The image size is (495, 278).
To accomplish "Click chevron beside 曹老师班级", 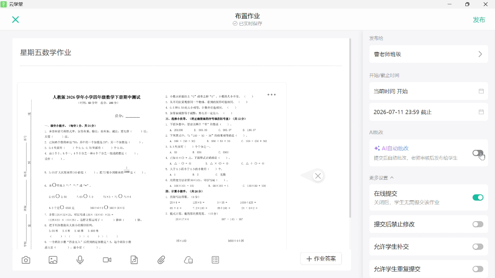I will tap(480, 54).
